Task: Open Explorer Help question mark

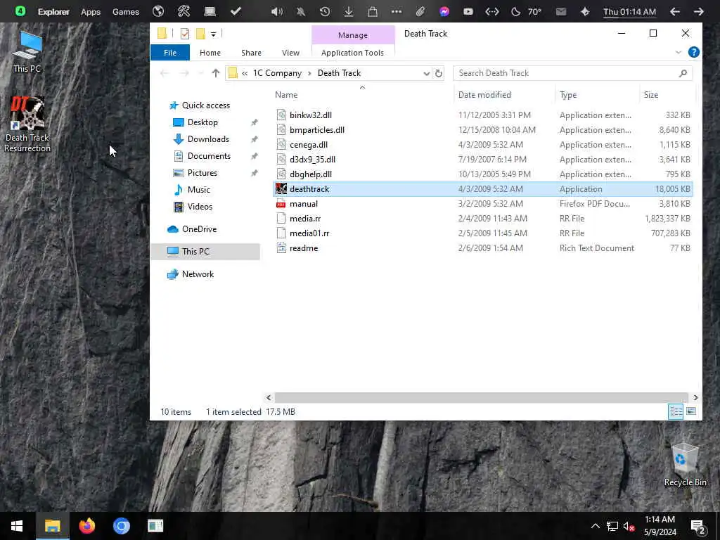Action: coord(694,52)
